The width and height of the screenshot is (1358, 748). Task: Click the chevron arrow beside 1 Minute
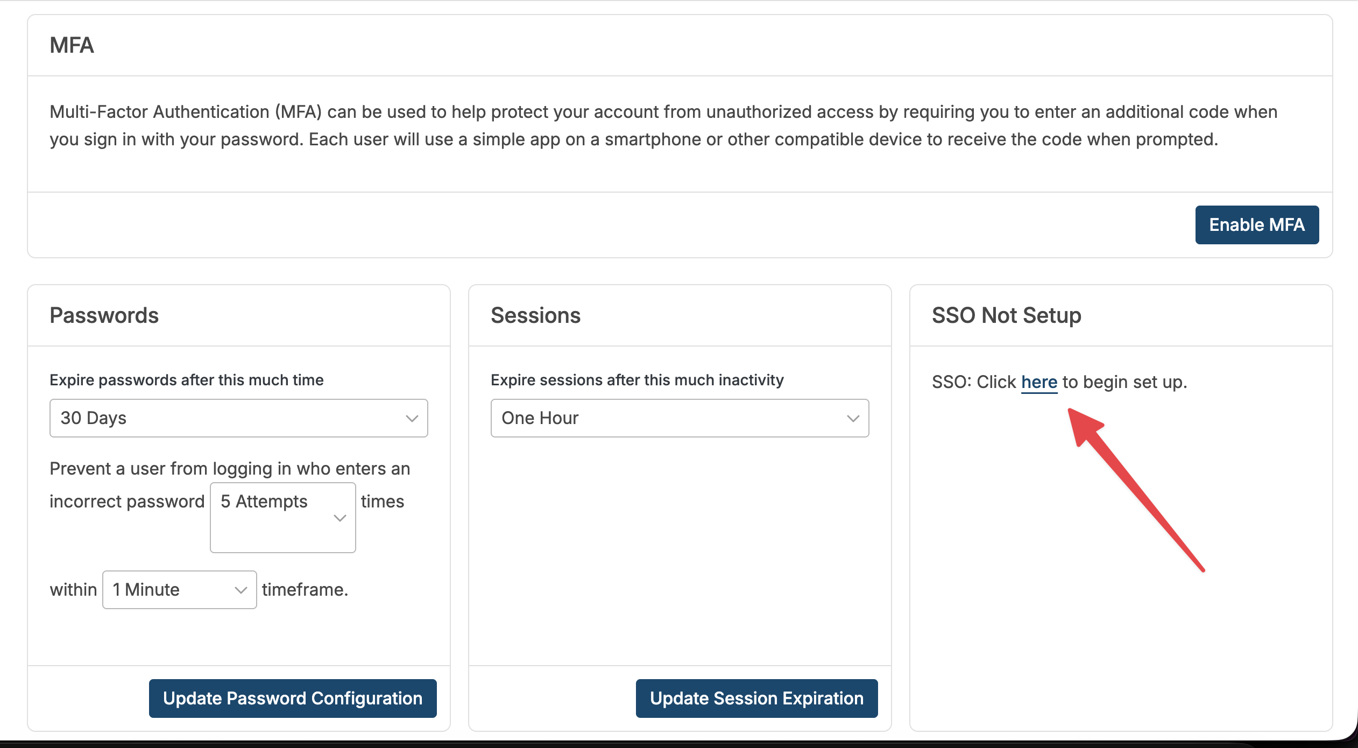(241, 590)
